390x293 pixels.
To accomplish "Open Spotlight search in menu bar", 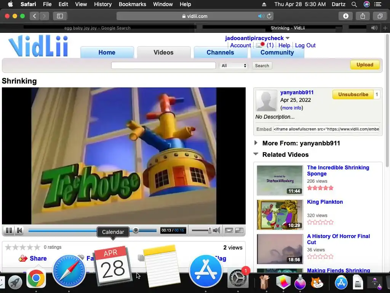I will coord(354,4).
